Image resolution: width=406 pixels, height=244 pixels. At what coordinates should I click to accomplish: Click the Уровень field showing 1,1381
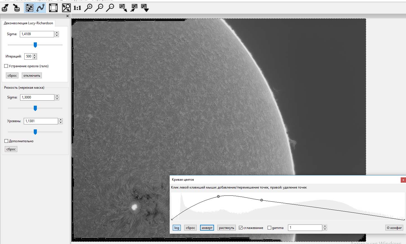(x=41, y=121)
